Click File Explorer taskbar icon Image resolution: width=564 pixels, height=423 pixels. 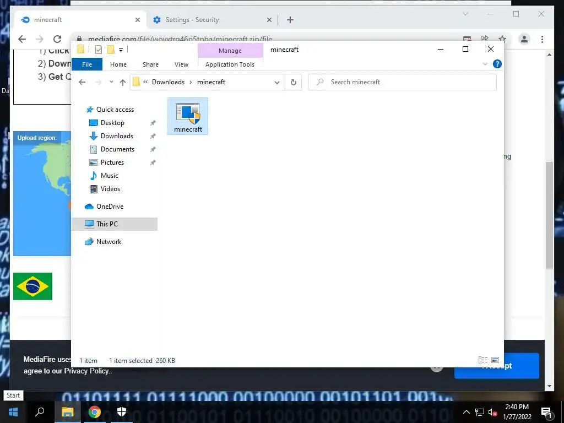click(67, 412)
